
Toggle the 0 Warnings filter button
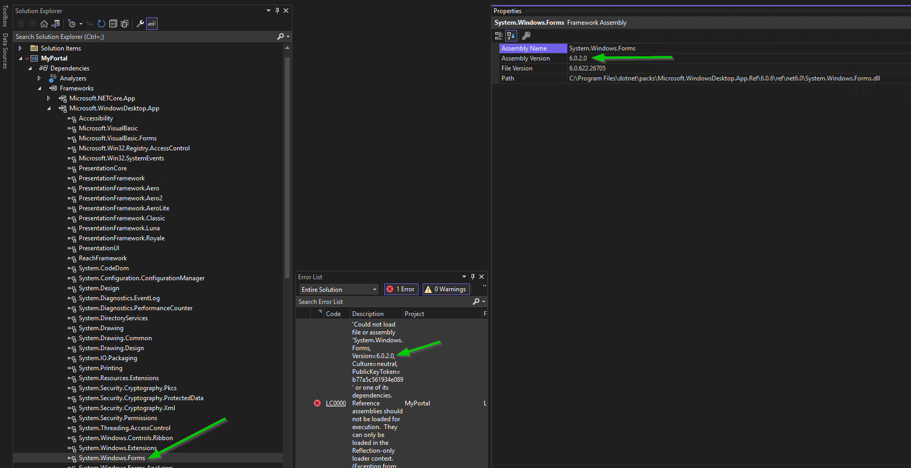[x=446, y=289]
